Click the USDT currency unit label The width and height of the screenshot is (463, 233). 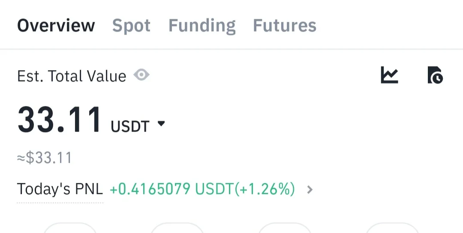pos(130,127)
